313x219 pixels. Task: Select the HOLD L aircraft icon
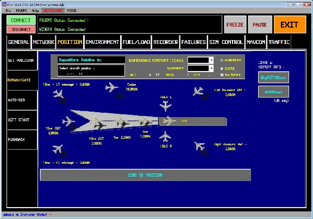pos(166,106)
